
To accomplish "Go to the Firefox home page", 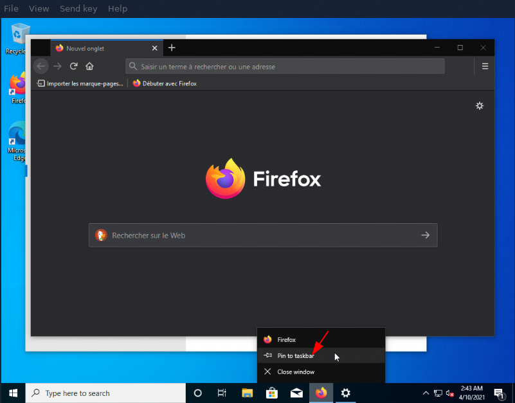I will click(x=89, y=66).
